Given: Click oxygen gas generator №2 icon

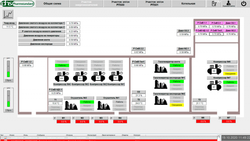Looking at the screenshot, I should coord(161,100).
